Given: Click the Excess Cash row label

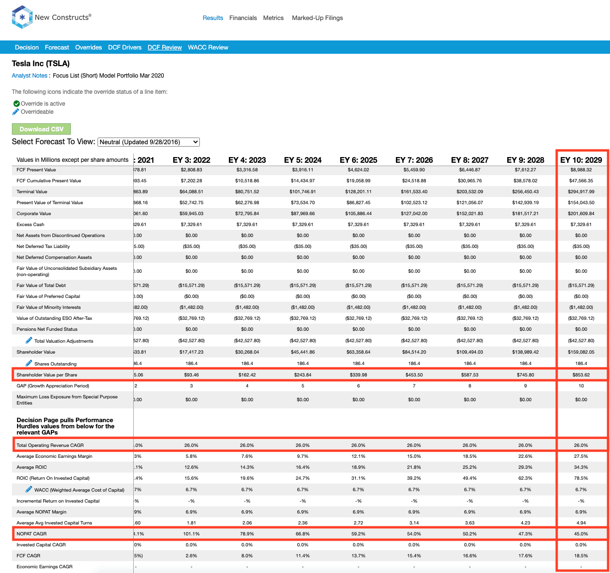Looking at the screenshot, I should (30, 225).
